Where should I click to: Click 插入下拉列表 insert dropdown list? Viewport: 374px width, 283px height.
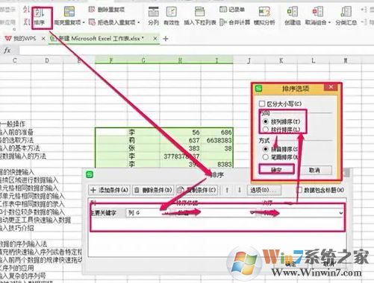200,16
